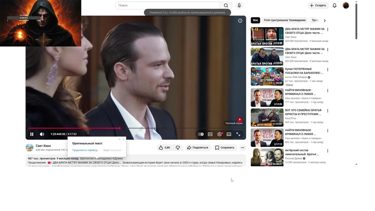Pause the video

[32, 134]
